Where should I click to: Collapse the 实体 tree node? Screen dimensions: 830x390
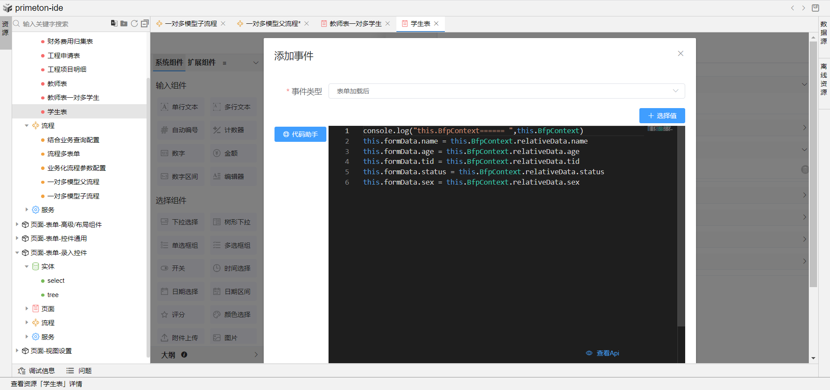pos(26,267)
